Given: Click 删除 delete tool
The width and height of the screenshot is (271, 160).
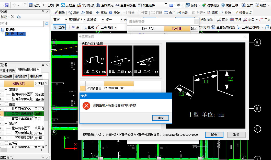Looking at the screenshot, I should pyautogui.click(x=59, y=13).
